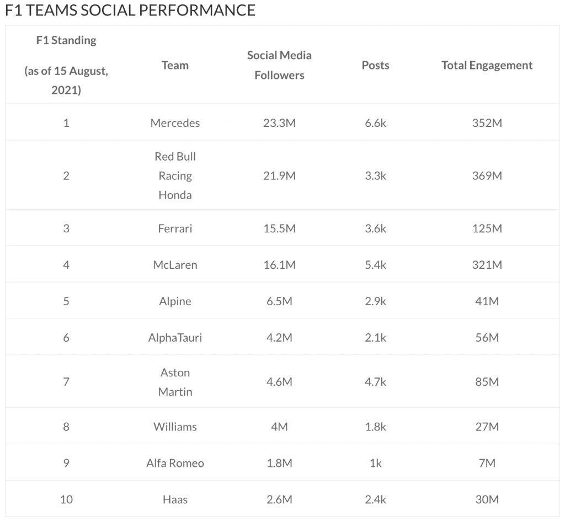
Task: Click the F1 Teams Social Performance heading
Action: [130, 10]
